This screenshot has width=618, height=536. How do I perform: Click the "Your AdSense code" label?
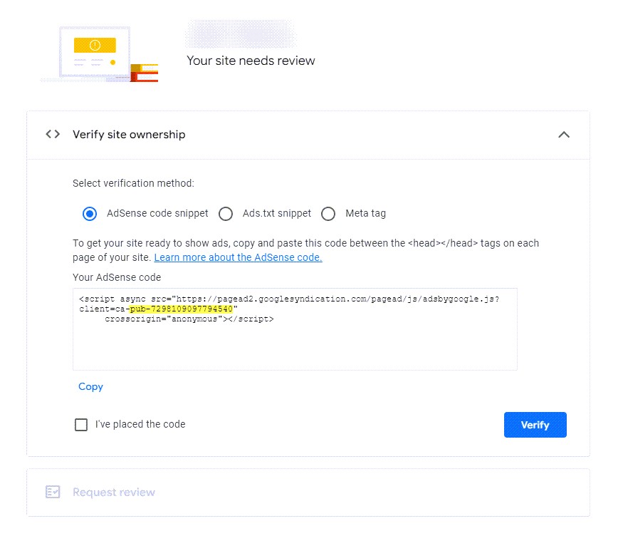tap(117, 277)
